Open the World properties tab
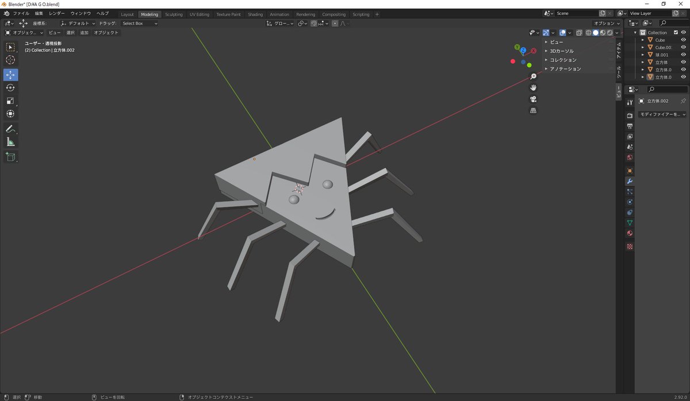This screenshot has height=401, width=690. click(630, 157)
